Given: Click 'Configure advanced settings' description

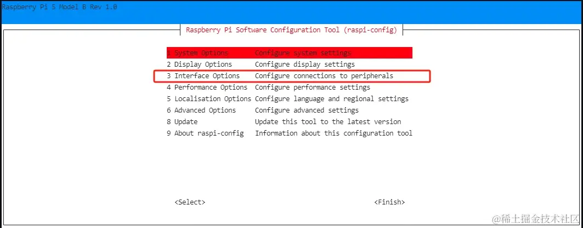Looking at the screenshot, I should 307,110.
